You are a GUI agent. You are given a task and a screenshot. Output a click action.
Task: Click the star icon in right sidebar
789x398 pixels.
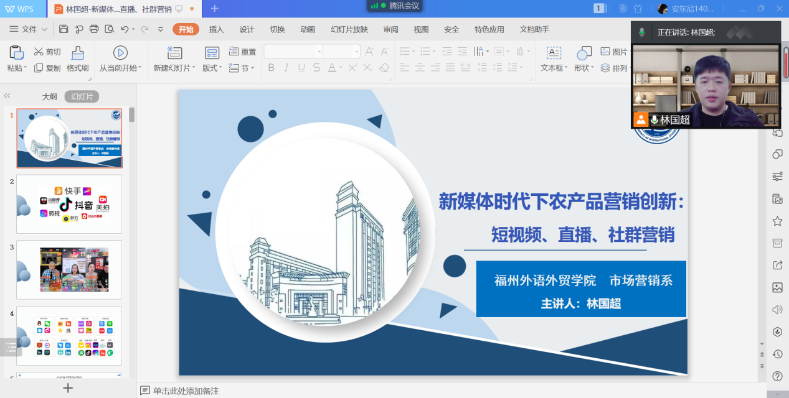[777, 221]
